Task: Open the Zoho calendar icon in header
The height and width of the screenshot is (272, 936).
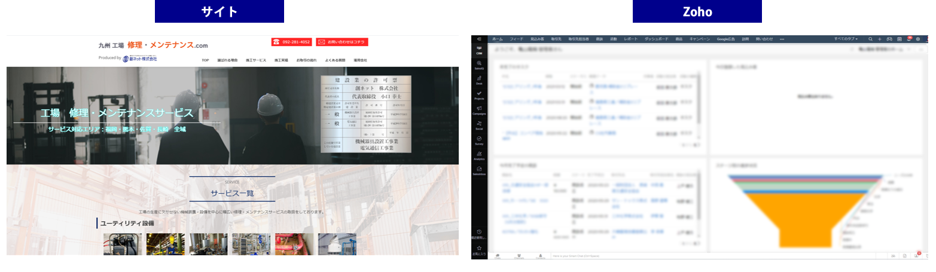Action: [900, 39]
